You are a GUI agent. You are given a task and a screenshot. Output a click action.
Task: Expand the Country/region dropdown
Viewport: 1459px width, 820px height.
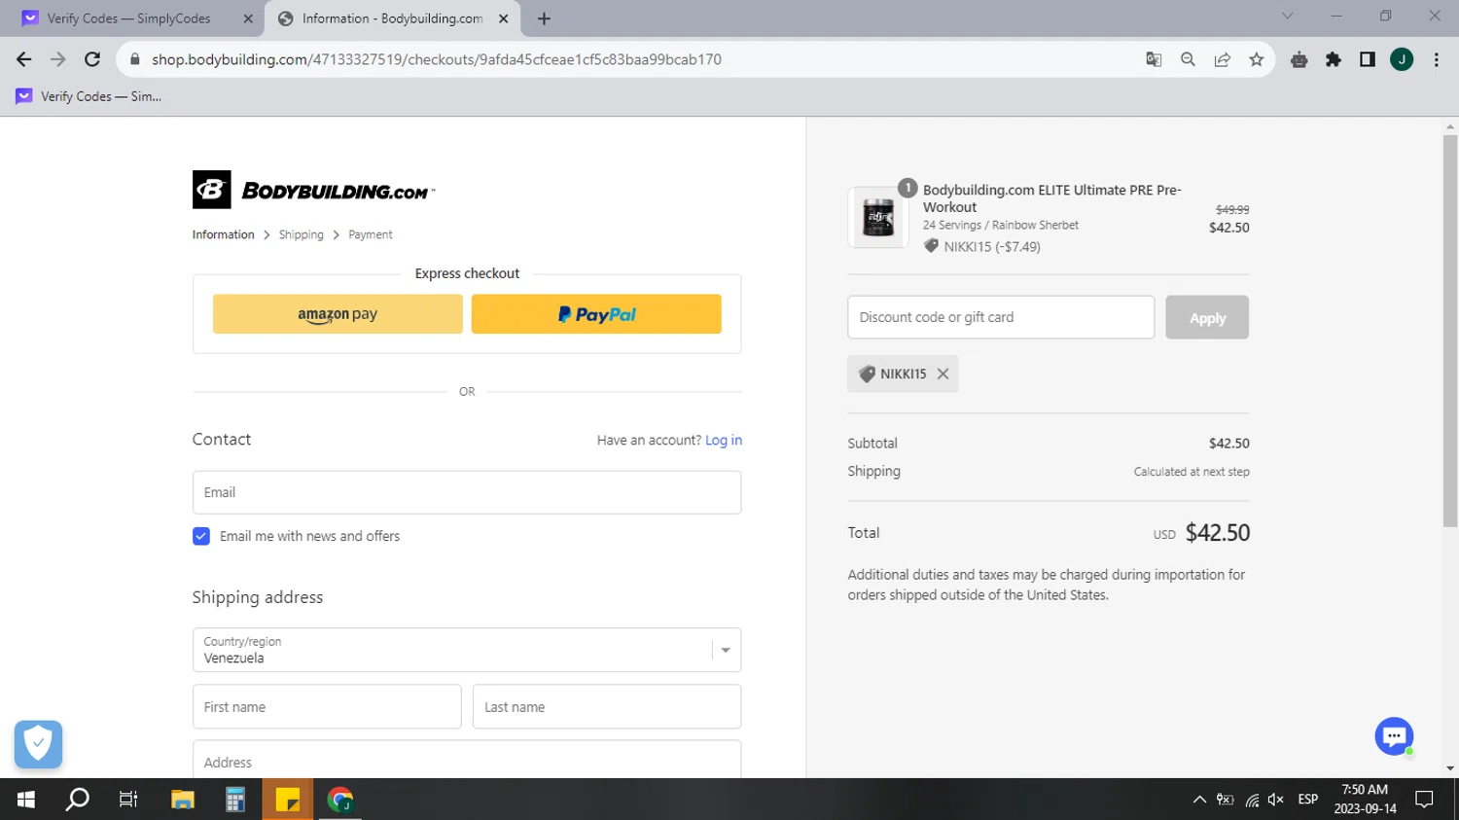pos(467,650)
